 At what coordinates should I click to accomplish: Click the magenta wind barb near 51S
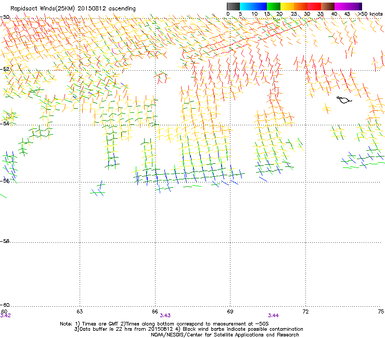tap(119, 45)
